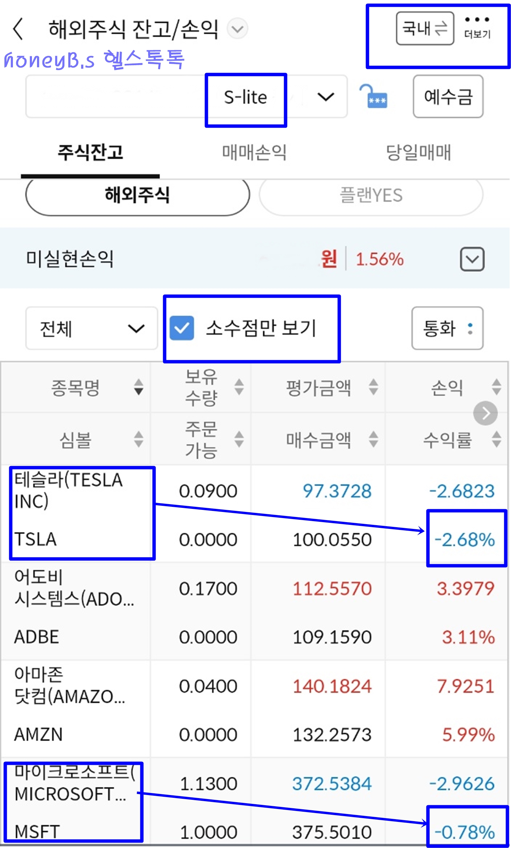
Task: Uncheck the 소수점만 보기 checkbox
Action: click(182, 329)
